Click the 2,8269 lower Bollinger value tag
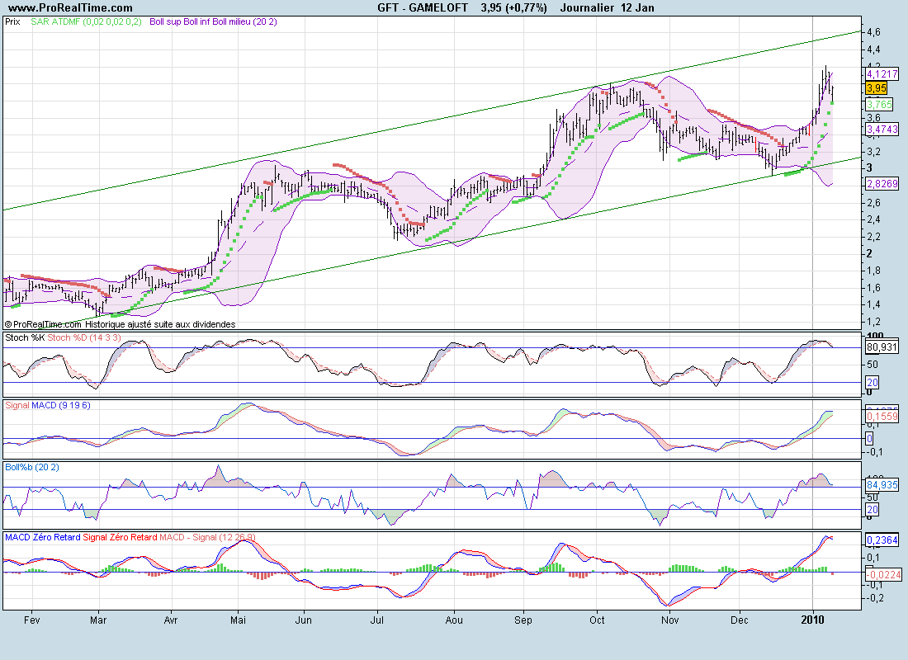The height and width of the screenshot is (660, 908). tap(882, 183)
